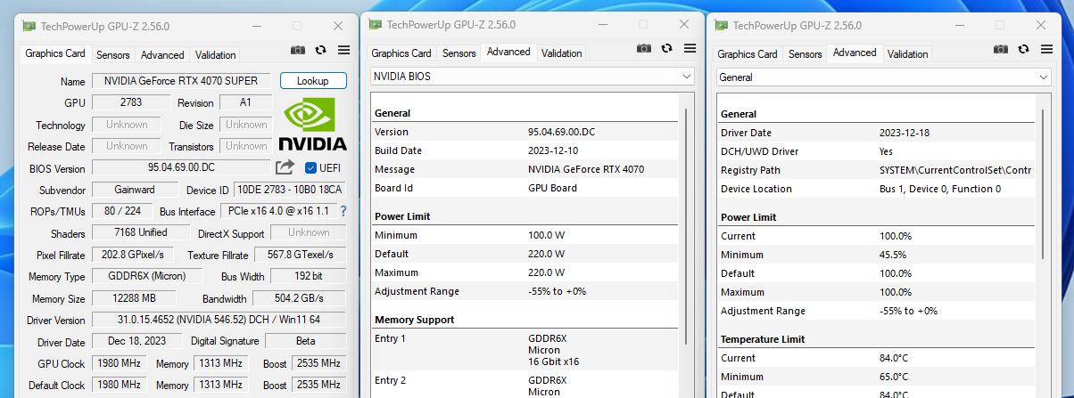Click the Lookup button
Image resolution: width=1074 pixels, height=398 pixels.
(312, 81)
